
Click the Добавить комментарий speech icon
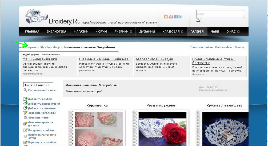coord(25,103)
